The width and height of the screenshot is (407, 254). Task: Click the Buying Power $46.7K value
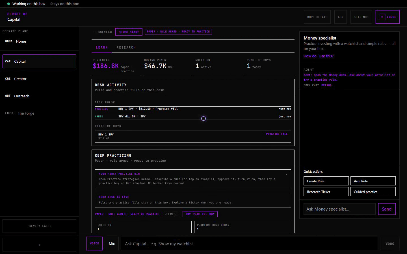(x=155, y=66)
